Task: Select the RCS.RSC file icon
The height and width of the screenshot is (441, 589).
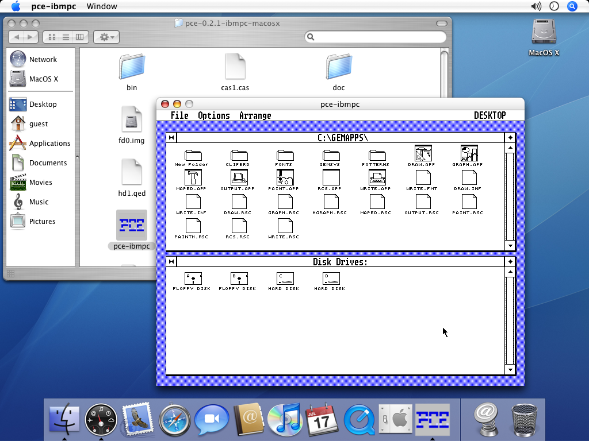Action: (x=239, y=226)
